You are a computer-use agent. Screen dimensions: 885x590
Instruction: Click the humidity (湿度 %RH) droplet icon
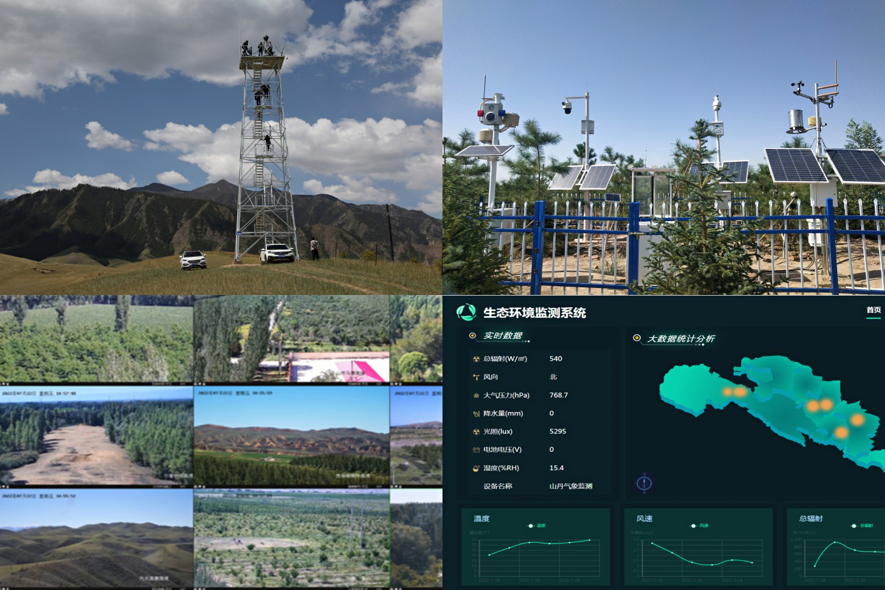coord(476,468)
